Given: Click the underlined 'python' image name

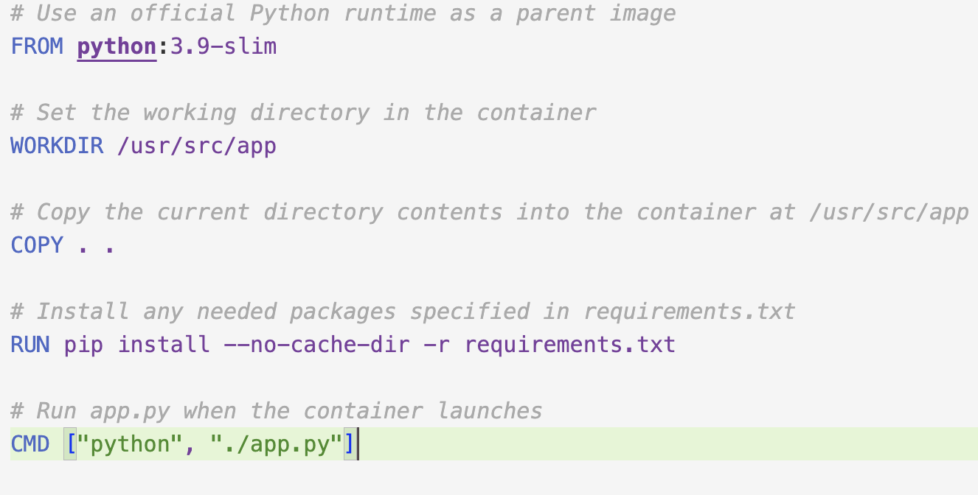Looking at the screenshot, I should pos(117,46).
